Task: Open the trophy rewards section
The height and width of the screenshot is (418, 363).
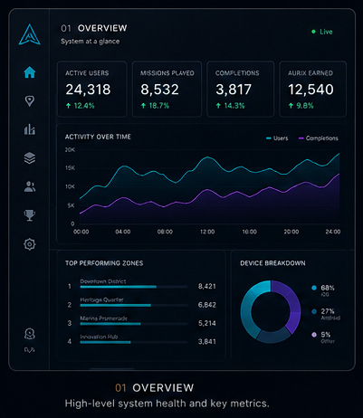Action: (30, 215)
